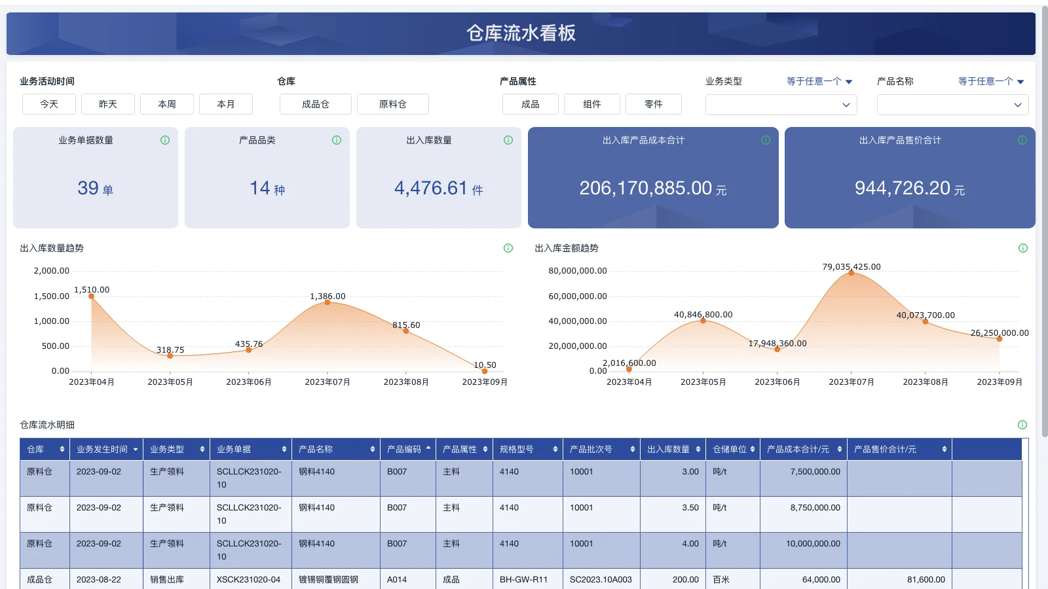
Task: Expand the 产品名称 selection dropdown
Action: (952, 104)
